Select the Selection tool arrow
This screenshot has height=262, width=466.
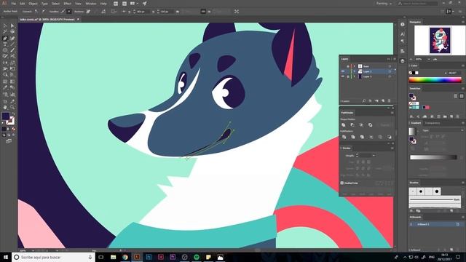point(5,26)
